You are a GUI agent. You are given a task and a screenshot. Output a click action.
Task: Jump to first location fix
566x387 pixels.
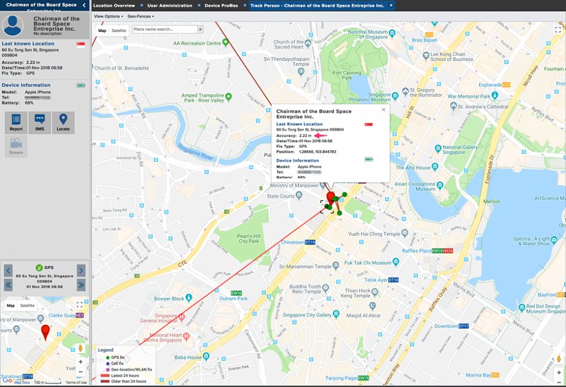[8, 285]
